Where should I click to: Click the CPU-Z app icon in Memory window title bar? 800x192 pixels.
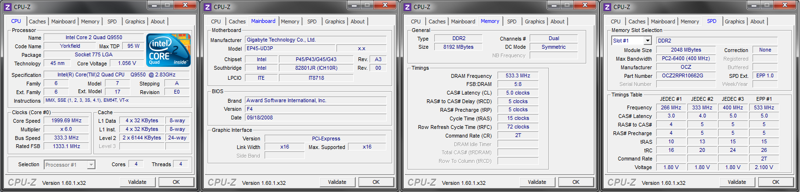(x=407, y=7)
